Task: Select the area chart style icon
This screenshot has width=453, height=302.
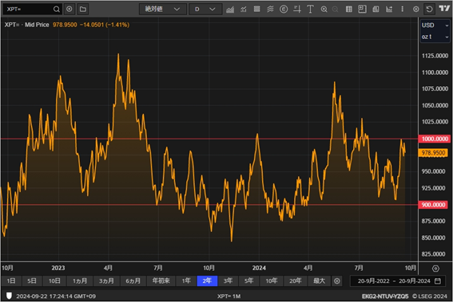Action: tap(230, 10)
